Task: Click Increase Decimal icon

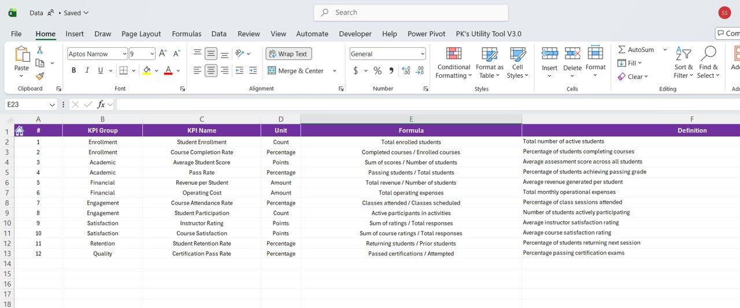Action: 405,70
